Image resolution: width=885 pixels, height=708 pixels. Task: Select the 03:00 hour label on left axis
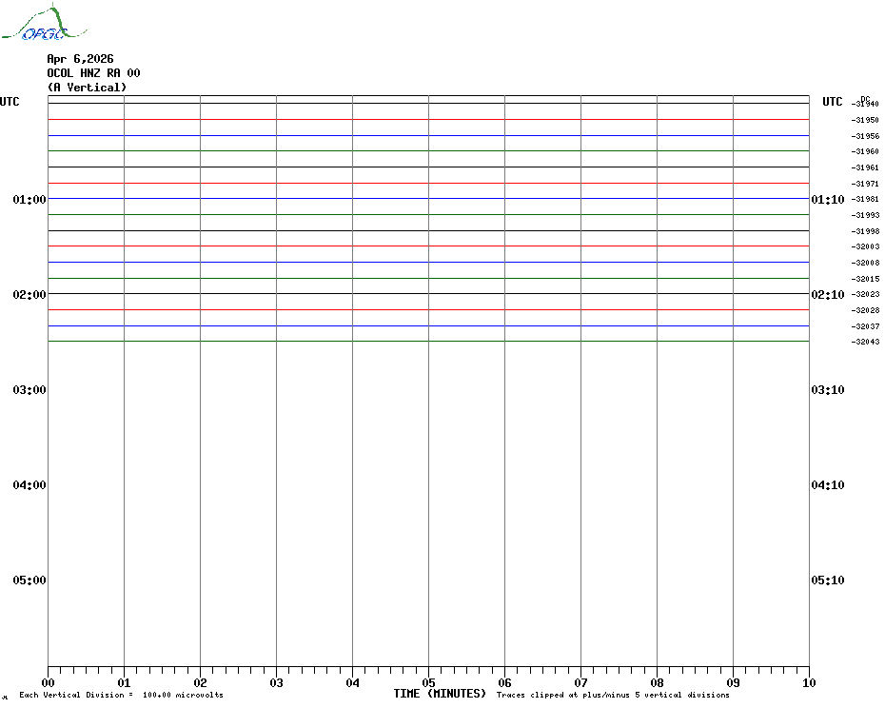[29, 390]
